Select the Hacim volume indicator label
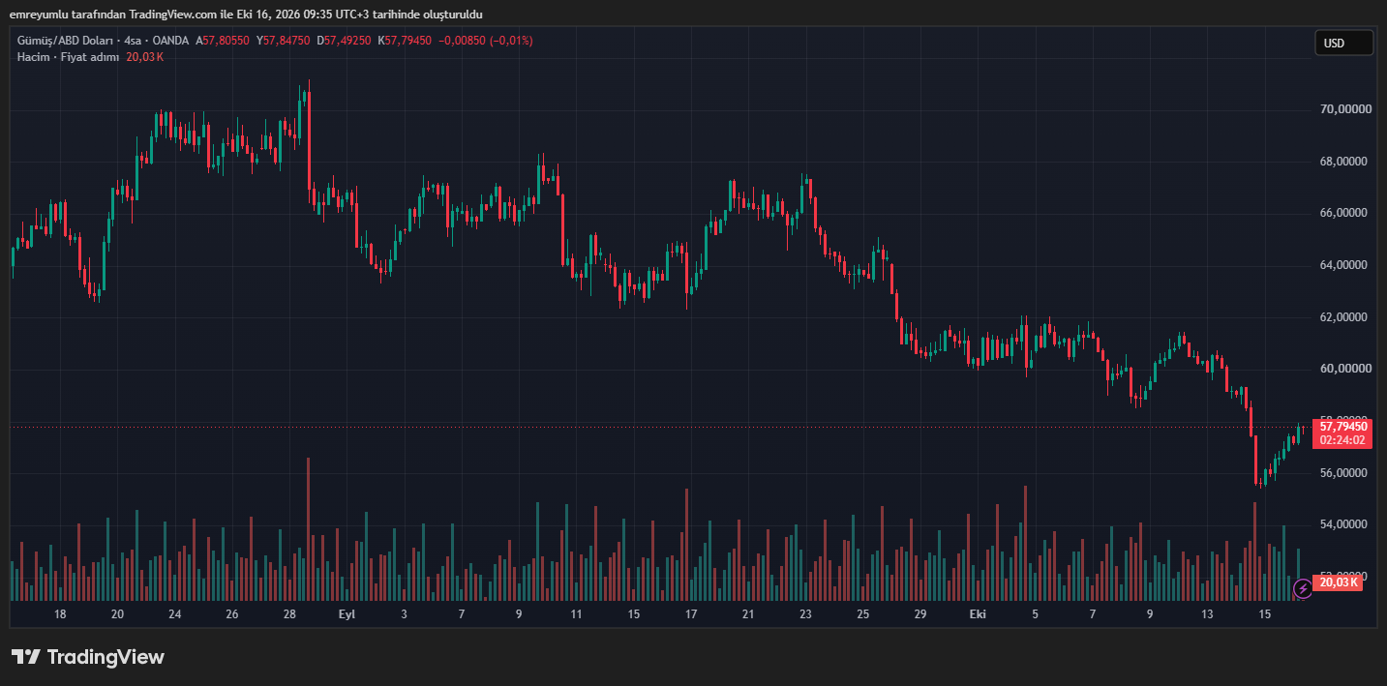The height and width of the screenshot is (686, 1387). [33, 57]
